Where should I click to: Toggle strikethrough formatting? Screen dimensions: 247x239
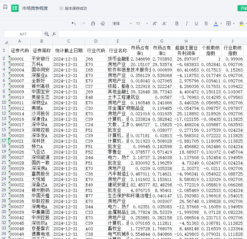[206, 23]
